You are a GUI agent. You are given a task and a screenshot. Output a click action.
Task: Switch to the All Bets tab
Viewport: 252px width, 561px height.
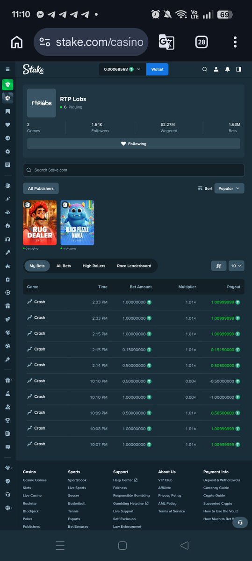(x=64, y=266)
